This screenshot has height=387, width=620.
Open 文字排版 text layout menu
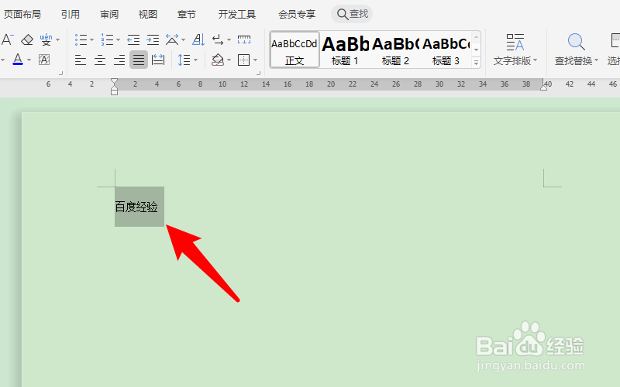pyautogui.click(x=515, y=49)
